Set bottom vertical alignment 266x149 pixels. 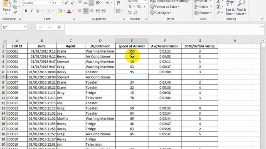[91, 3]
